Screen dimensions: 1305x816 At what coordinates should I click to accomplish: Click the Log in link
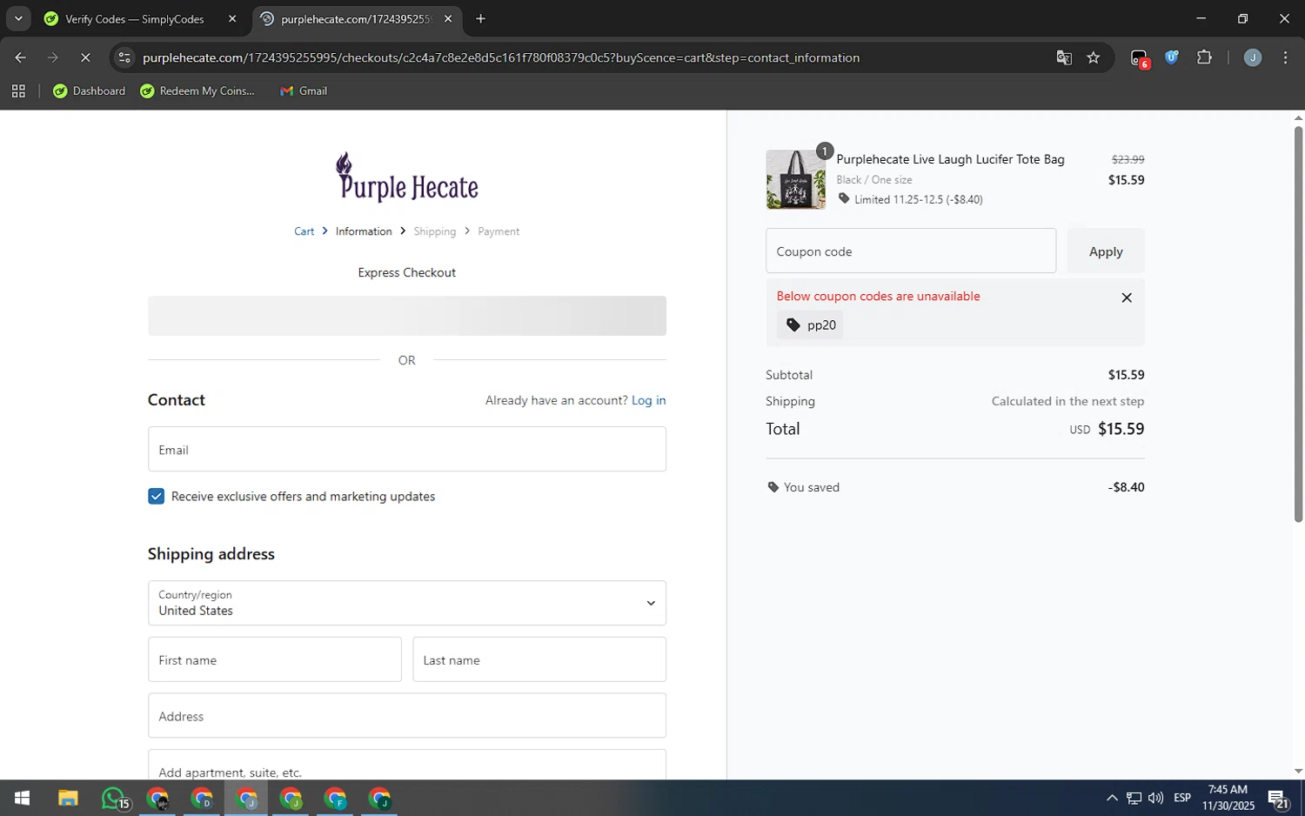(648, 400)
